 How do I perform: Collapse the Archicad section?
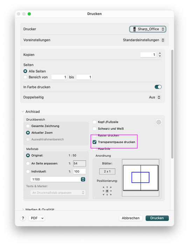coord(23,111)
